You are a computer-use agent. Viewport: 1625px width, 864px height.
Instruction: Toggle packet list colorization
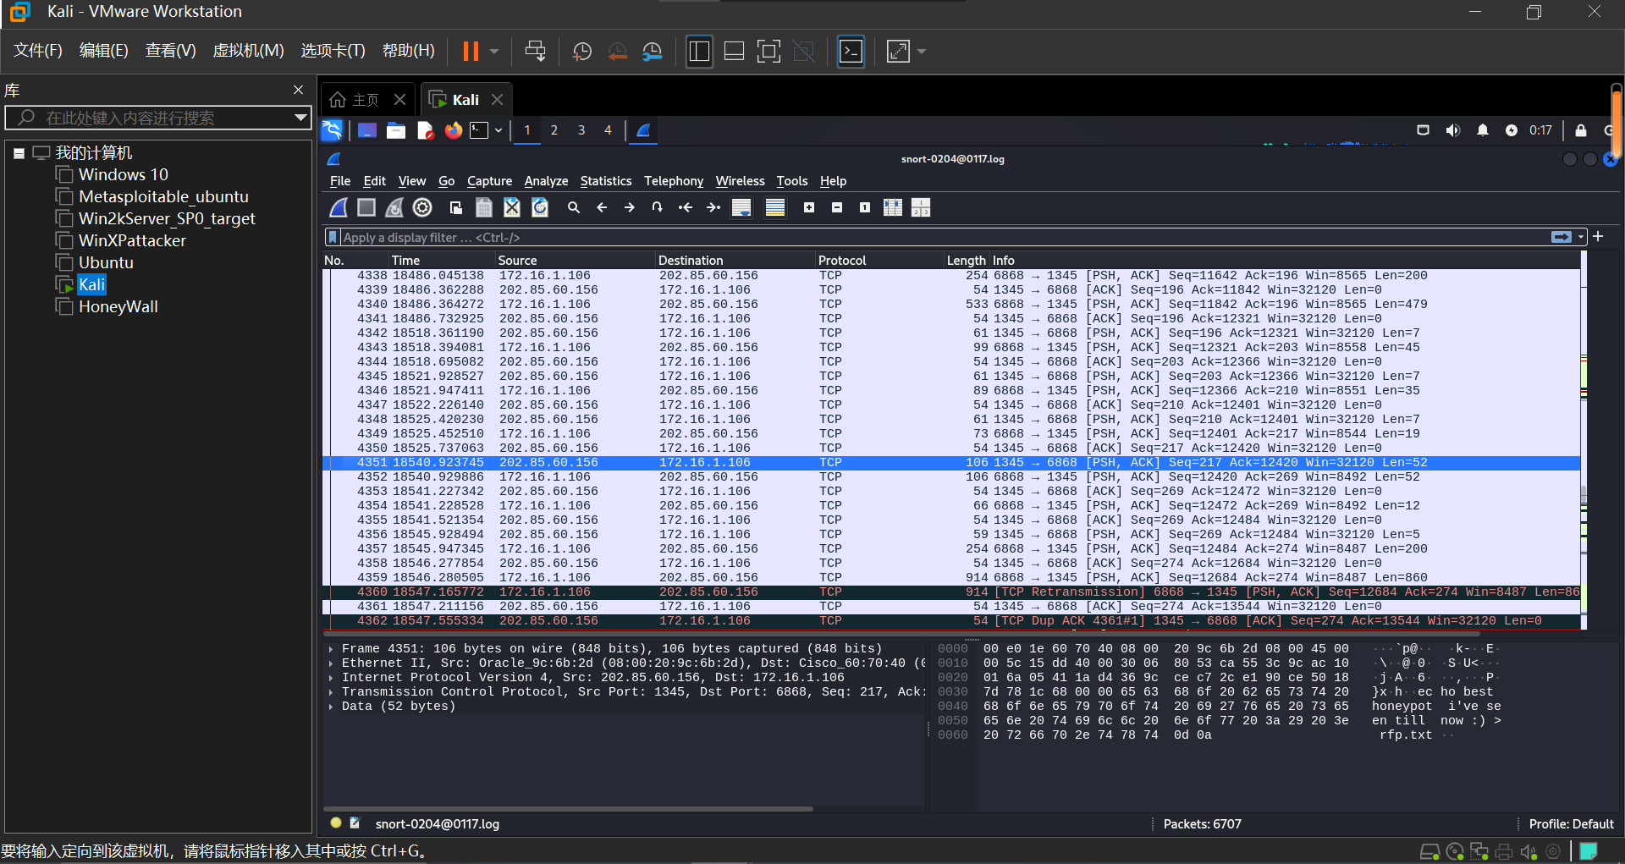pos(775,207)
